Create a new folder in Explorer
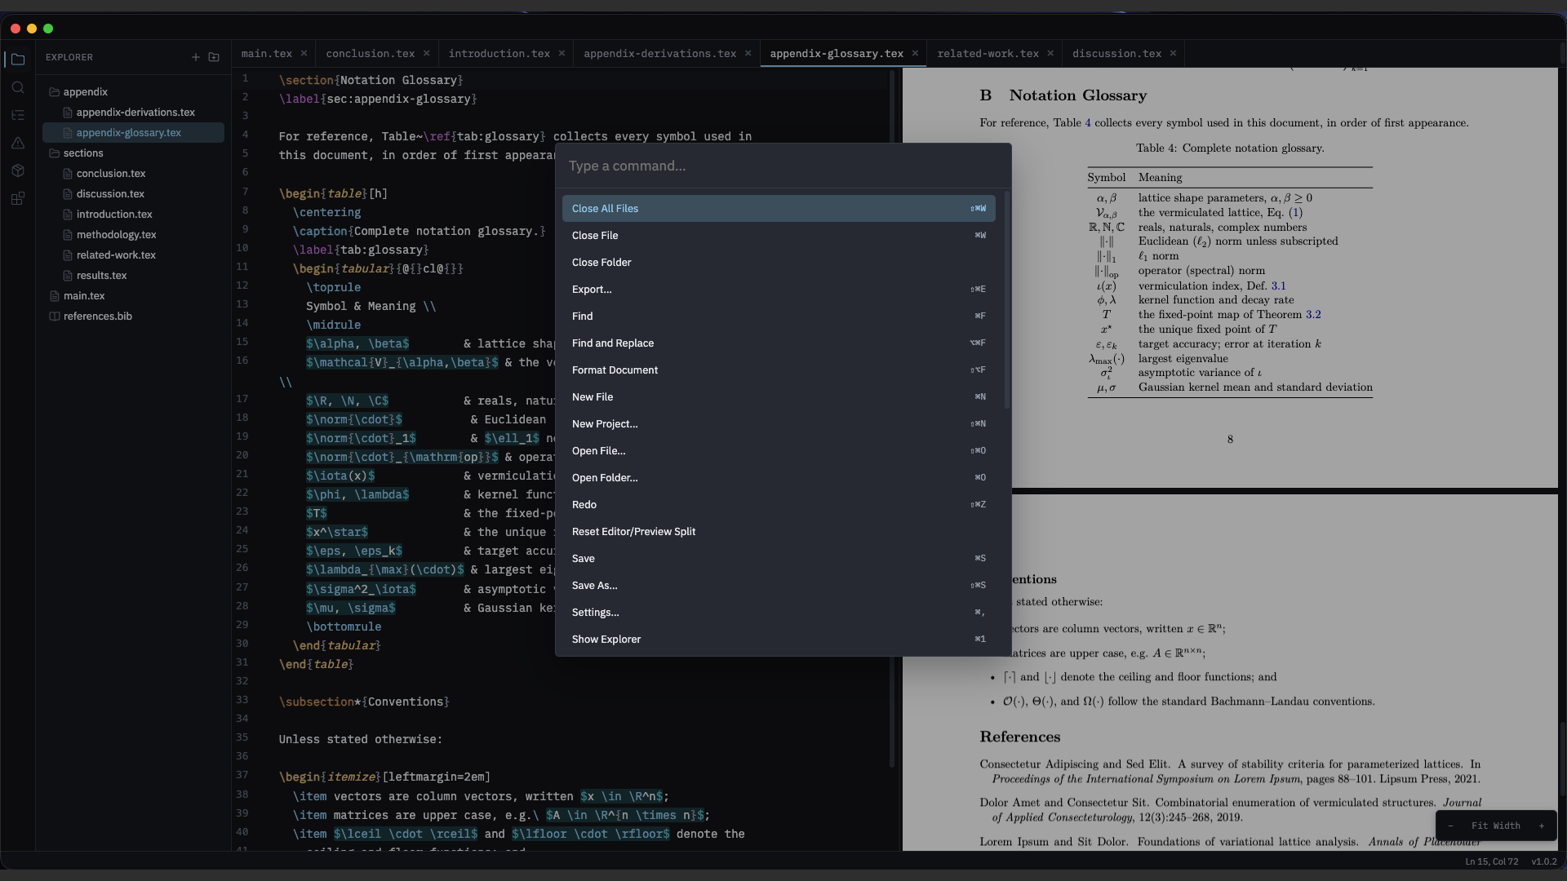The width and height of the screenshot is (1567, 881). pyautogui.click(x=214, y=57)
